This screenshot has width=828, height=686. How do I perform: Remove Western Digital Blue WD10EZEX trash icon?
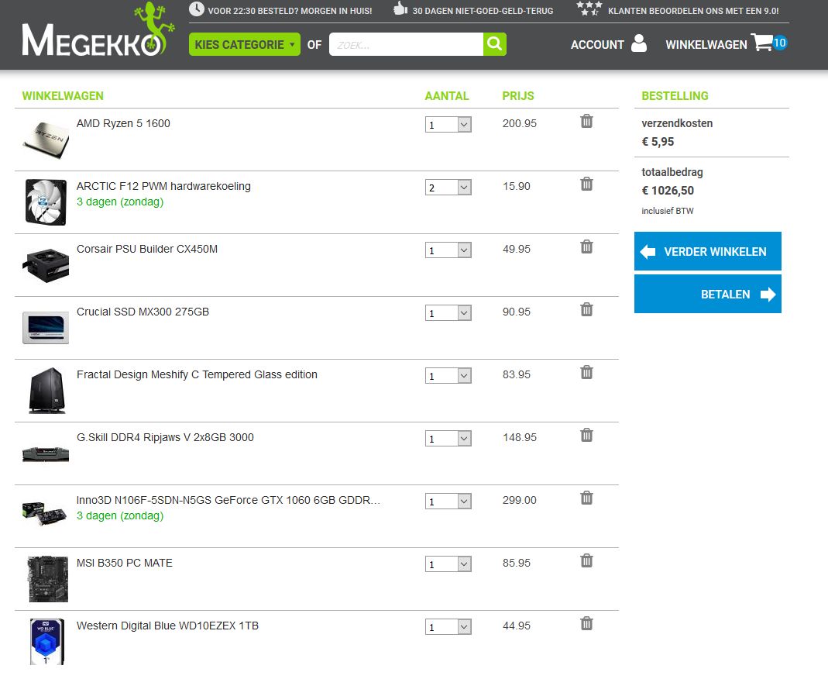[586, 624]
